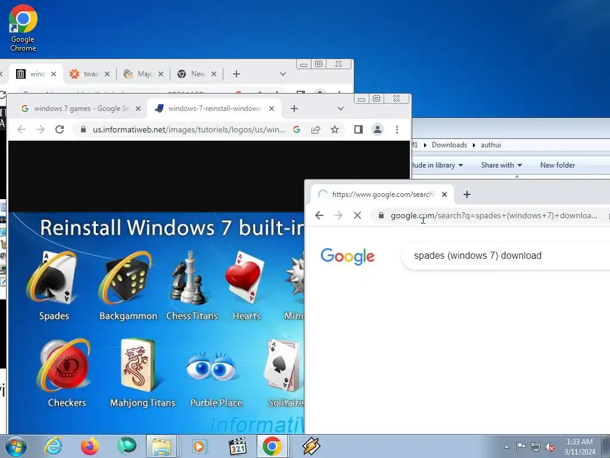Screen dimensions: 610x458
Task: Add new tab in back Chrome window
Action: pyautogui.click(x=236, y=74)
